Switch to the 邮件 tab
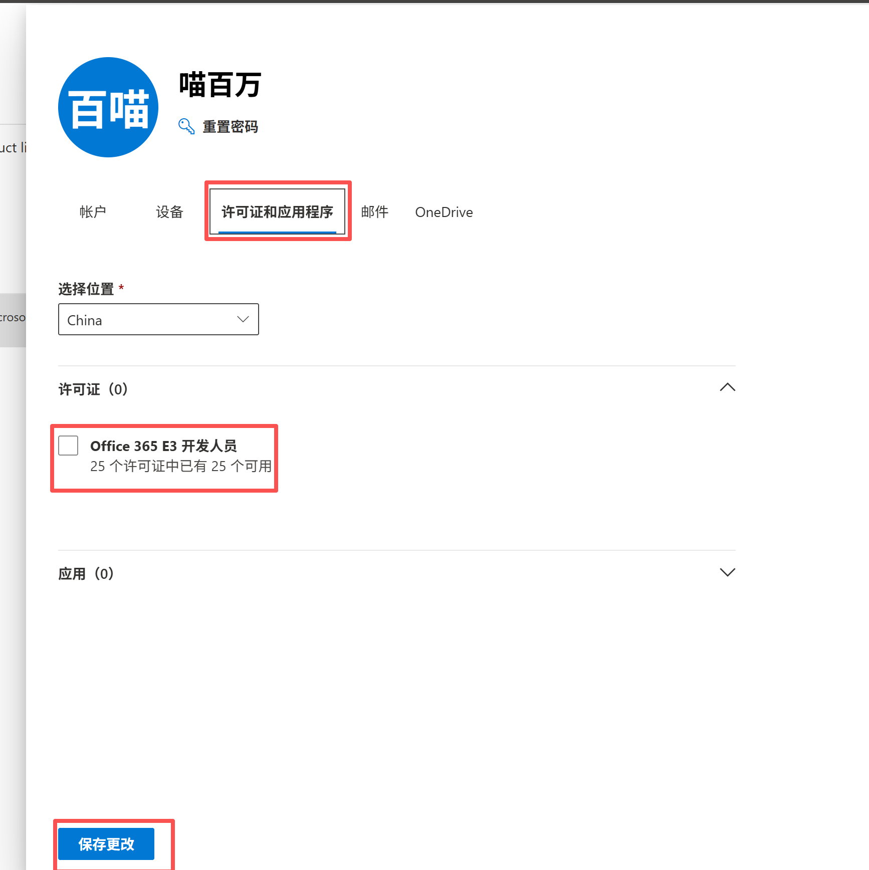 (374, 212)
